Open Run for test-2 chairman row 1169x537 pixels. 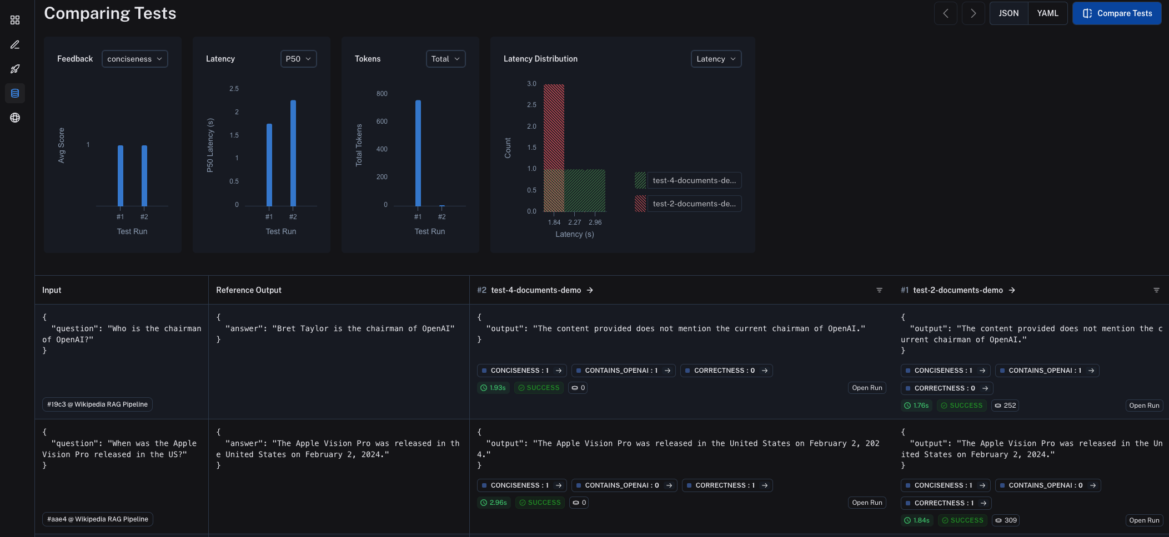1144,406
